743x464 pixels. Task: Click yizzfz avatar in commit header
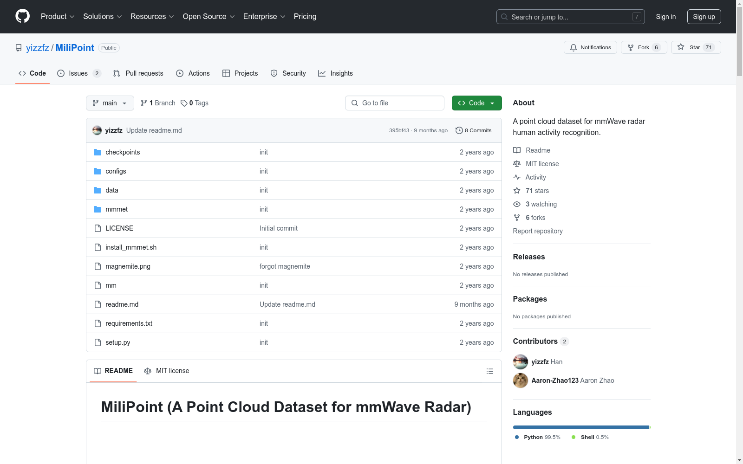(97, 130)
